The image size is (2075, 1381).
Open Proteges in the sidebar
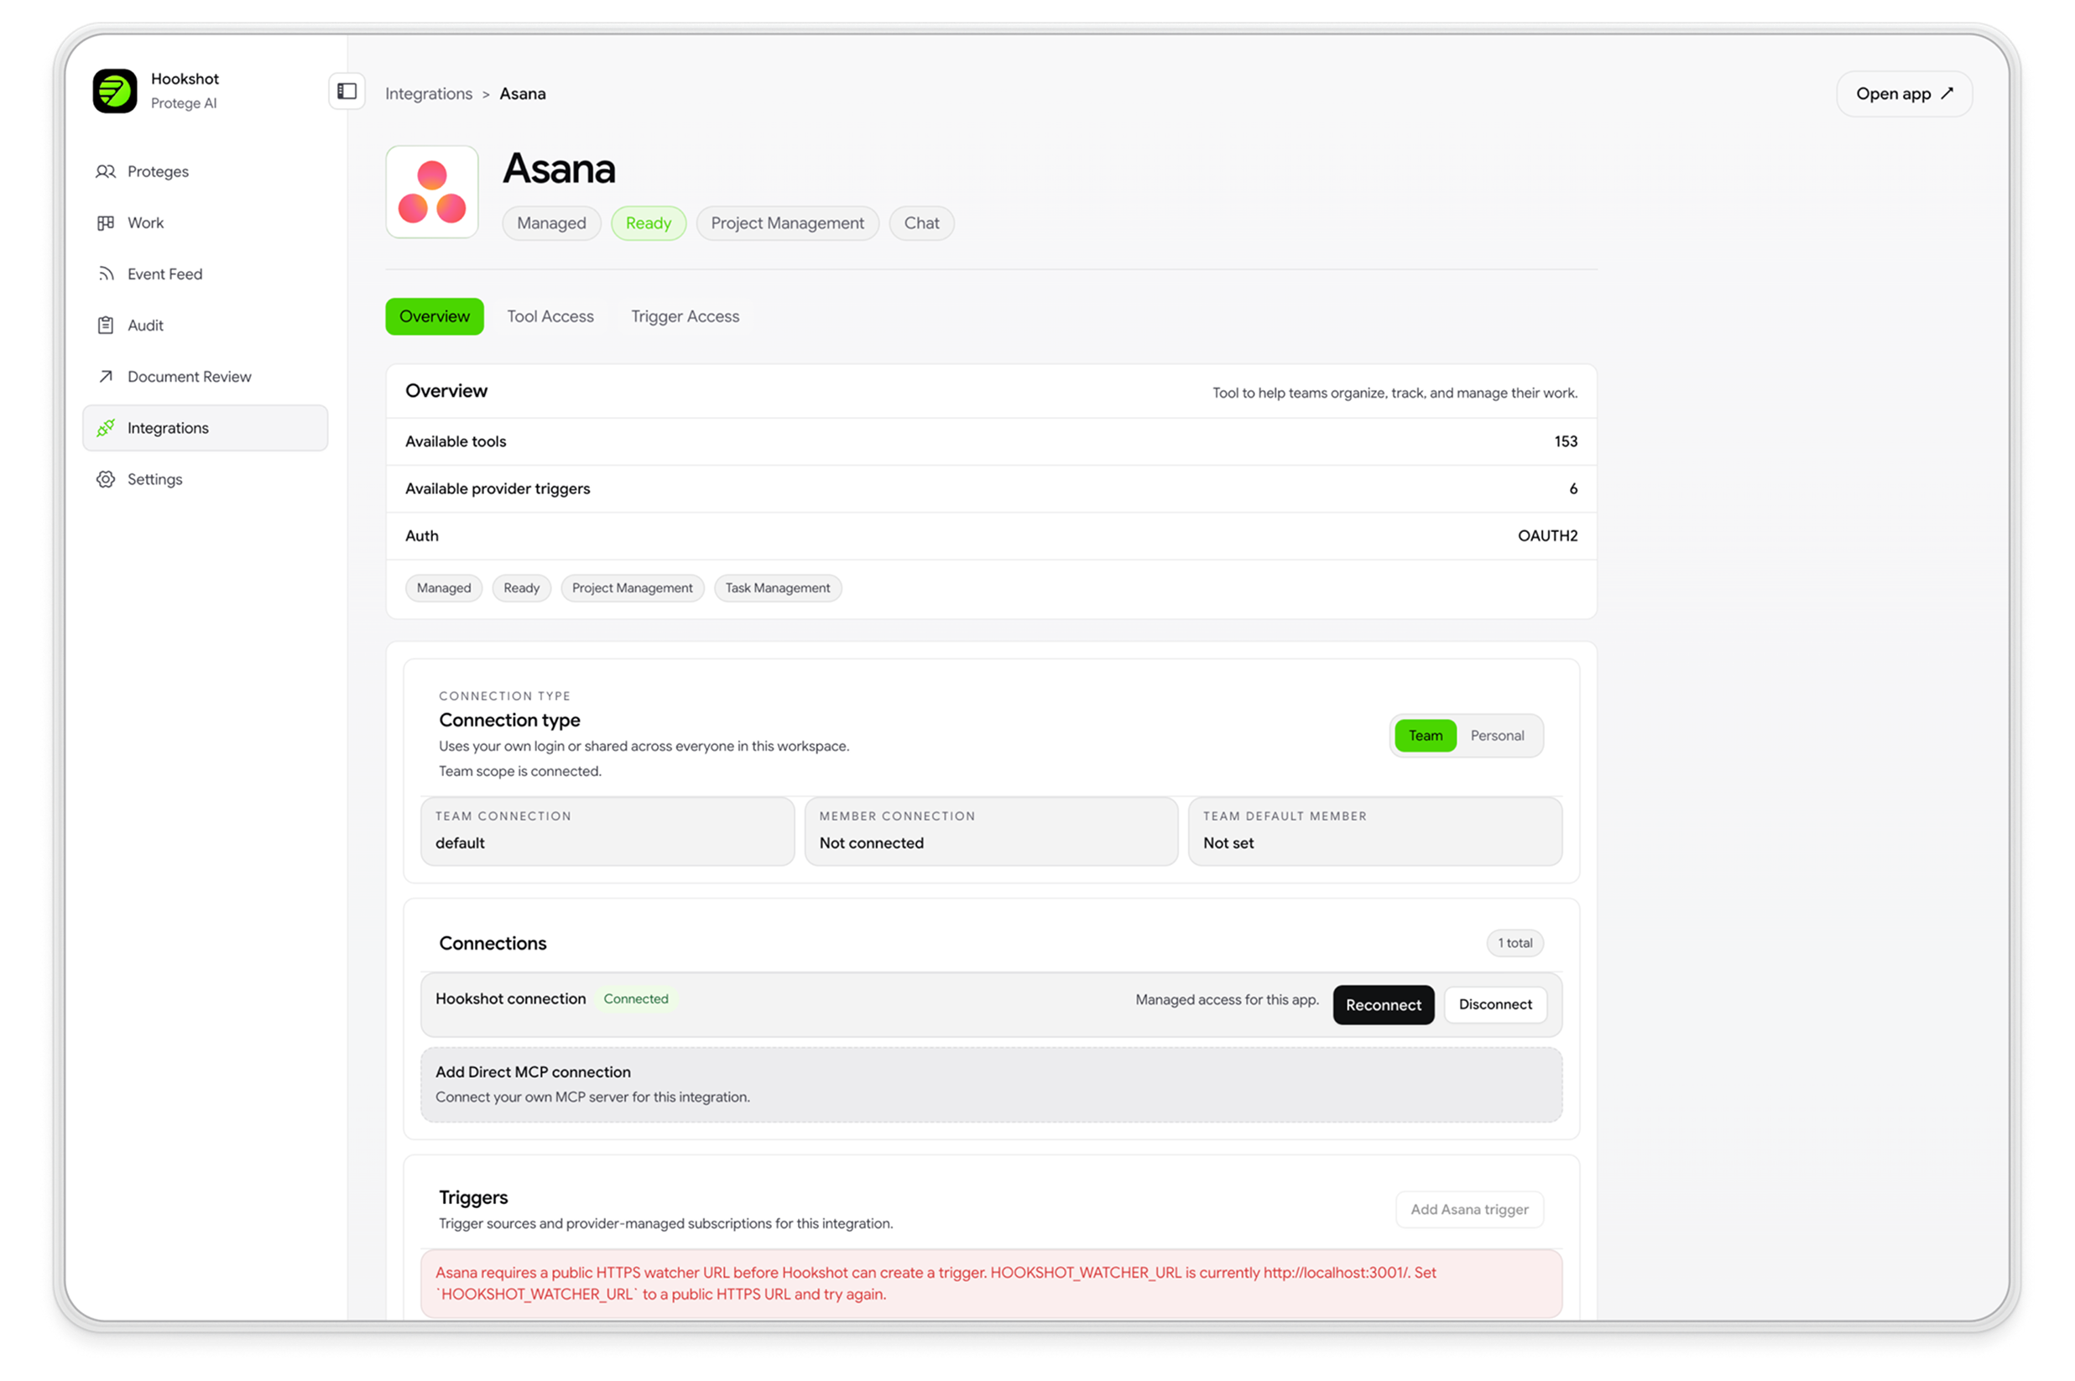click(206, 172)
